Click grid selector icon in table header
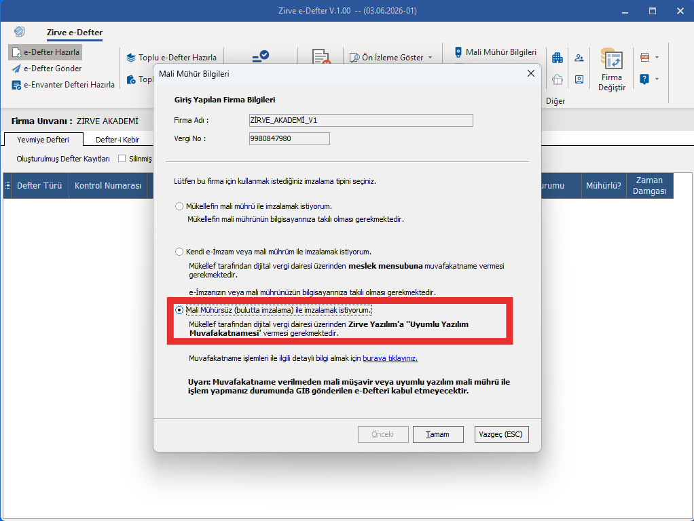 pos(7,186)
